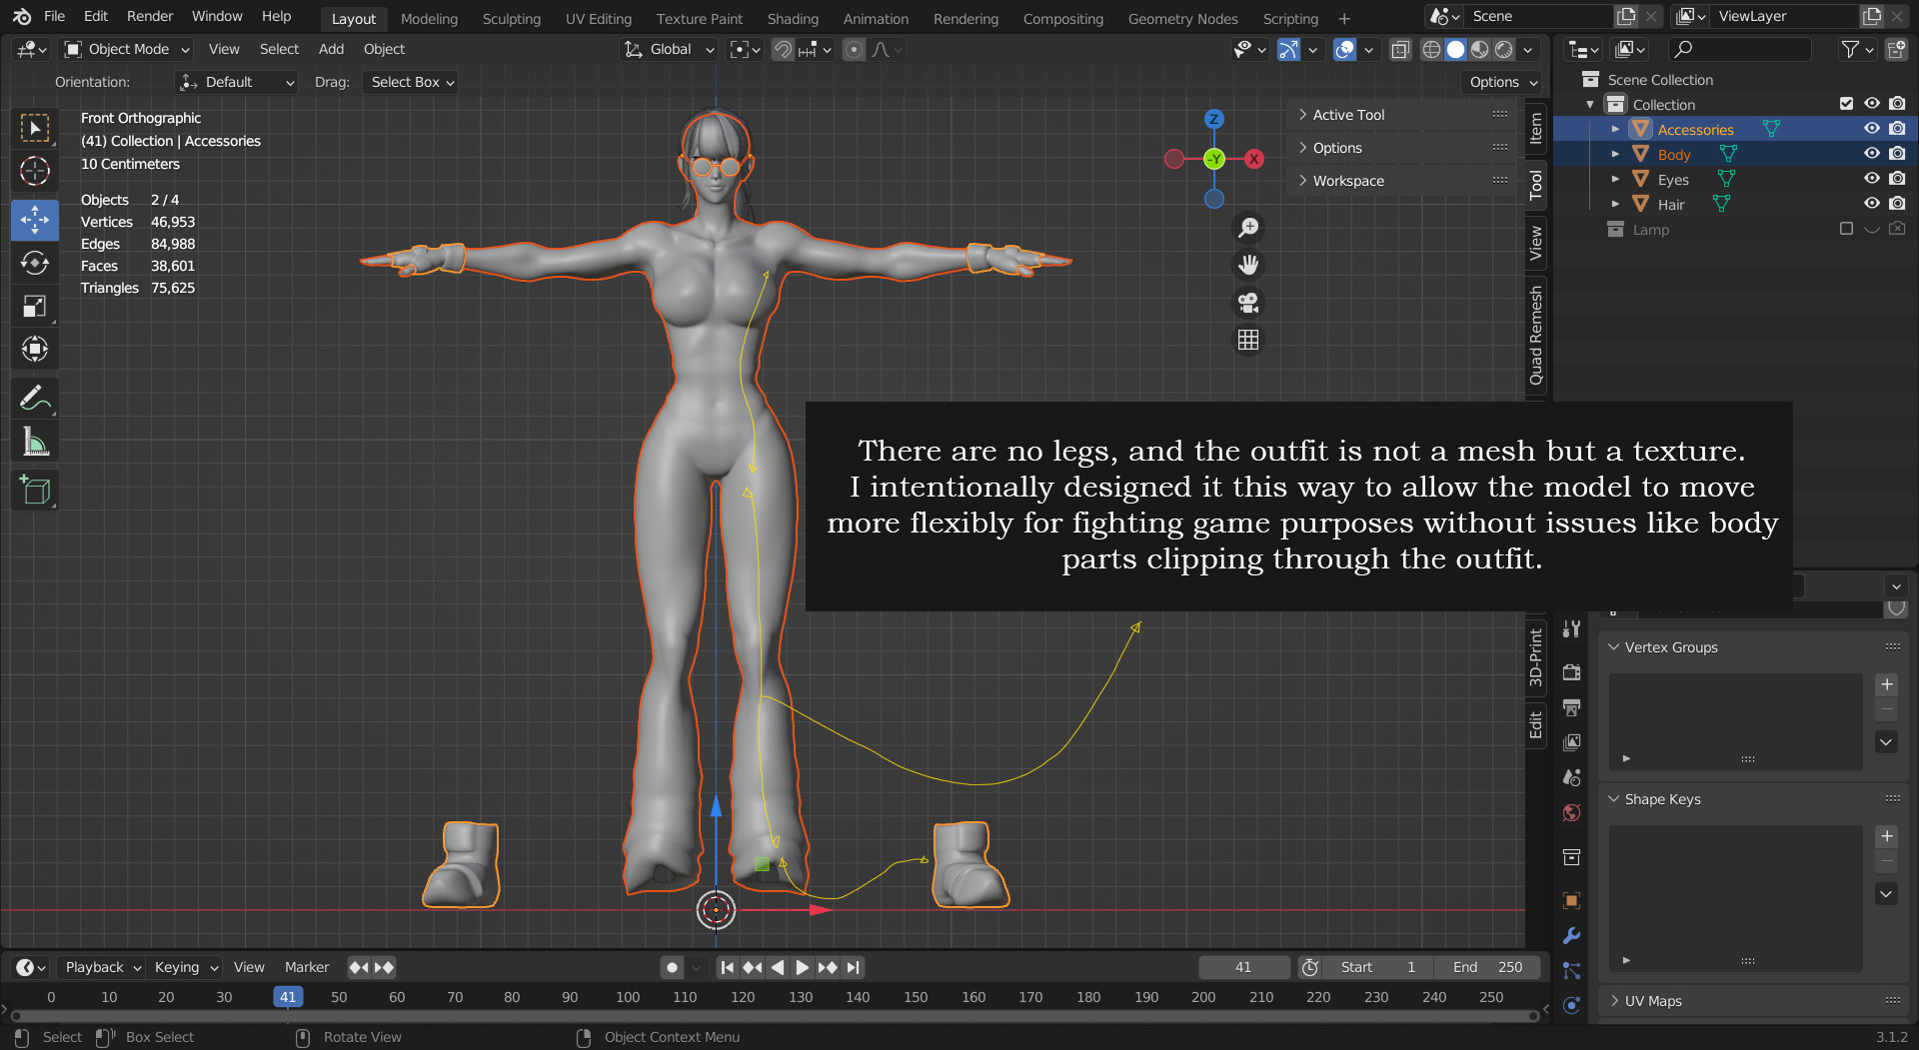Switch orthographic/perspective grid icon
Image resolution: width=1919 pixels, height=1050 pixels.
point(1248,340)
